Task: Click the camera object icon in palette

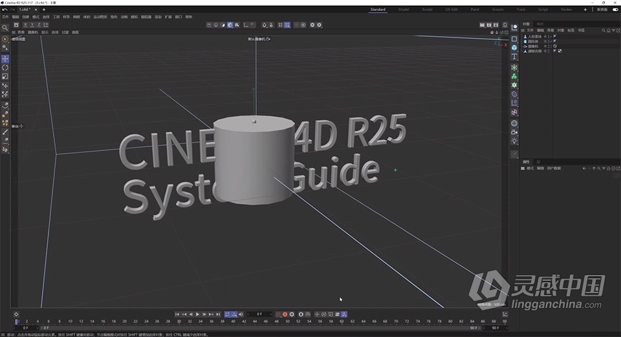Action: (x=514, y=132)
